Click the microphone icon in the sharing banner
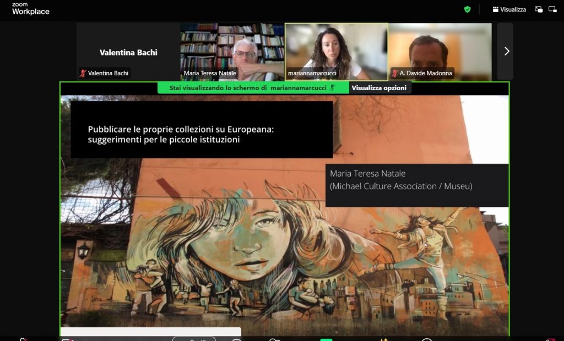The width and height of the screenshot is (564, 341). click(332, 87)
